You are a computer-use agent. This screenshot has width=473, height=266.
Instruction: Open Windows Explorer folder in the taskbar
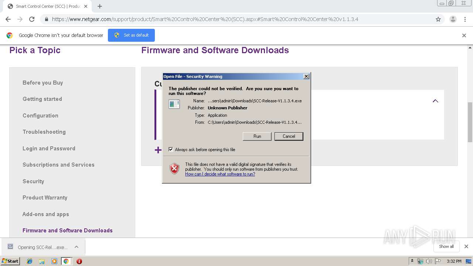pyautogui.click(x=42, y=261)
